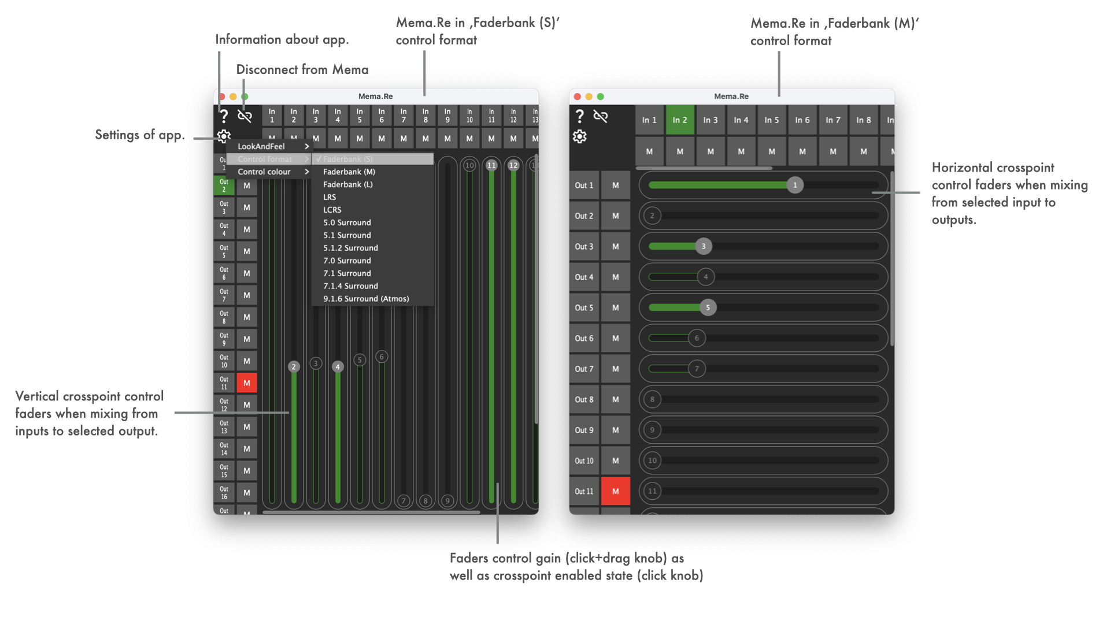Image resolution: width=1110 pixels, height=624 pixels.
Task: Toggle crosspoint knob 10 in right window
Action: (x=652, y=460)
